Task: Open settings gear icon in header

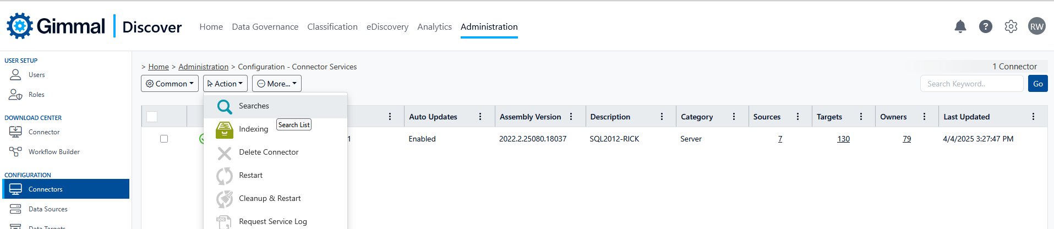Action: click(x=1011, y=26)
